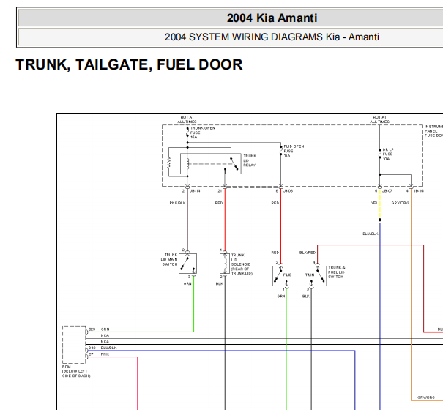
Task: Click the BCM dashed module box
Action: click(74, 344)
